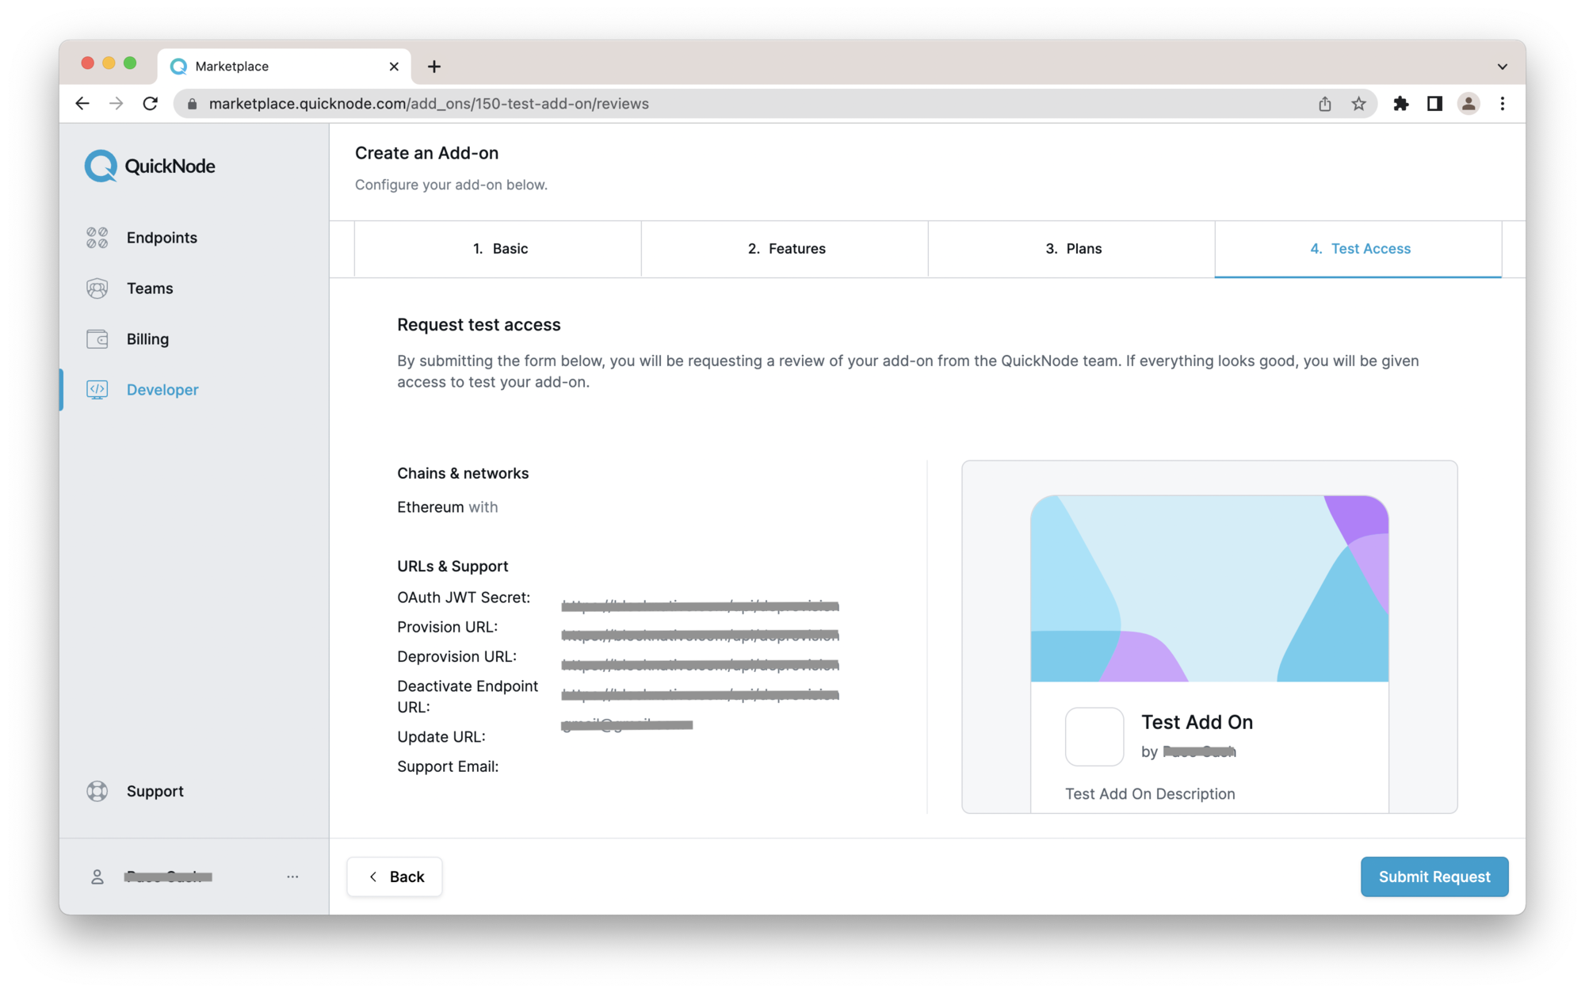Open the browser extensions puzzle icon
The height and width of the screenshot is (993, 1585).
tap(1401, 104)
